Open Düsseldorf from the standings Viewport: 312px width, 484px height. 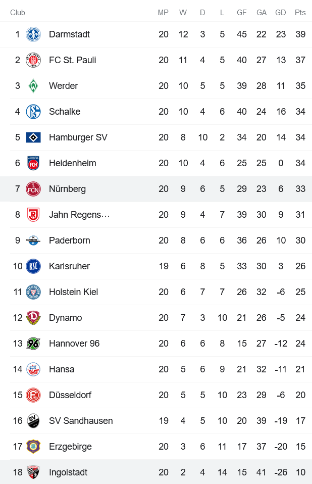tap(70, 395)
